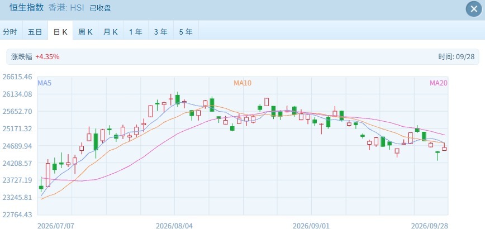Toggle the MA10 moving average label
The image size is (485, 229).
point(242,83)
